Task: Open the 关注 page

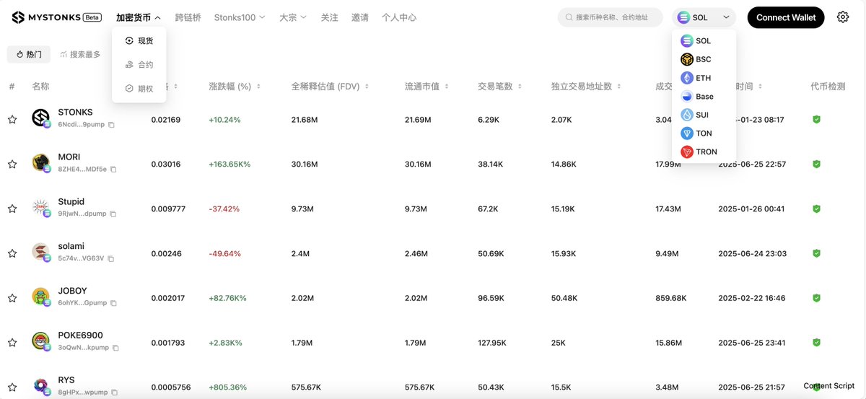Action: pos(329,17)
